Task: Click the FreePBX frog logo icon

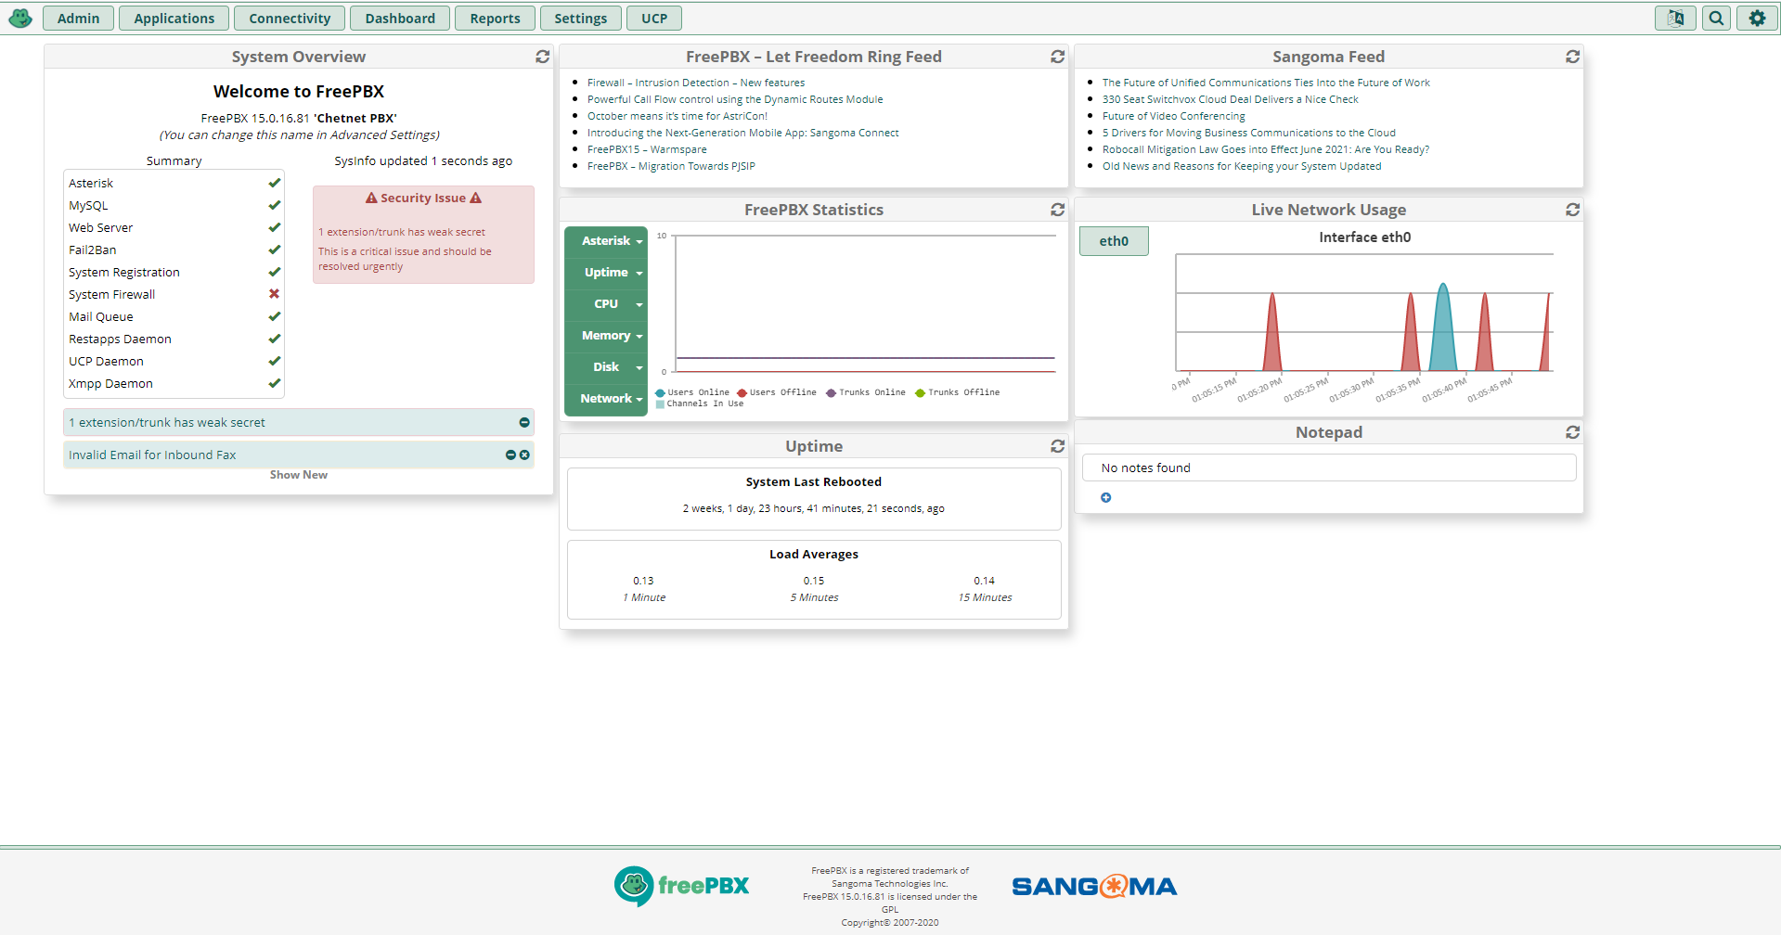Action: coord(20,18)
